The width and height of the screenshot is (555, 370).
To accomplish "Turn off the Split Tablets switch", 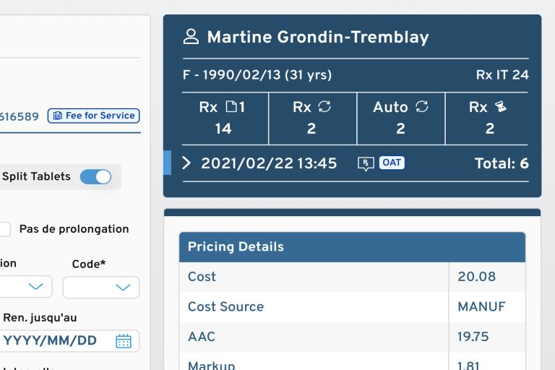I will tap(95, 176).
